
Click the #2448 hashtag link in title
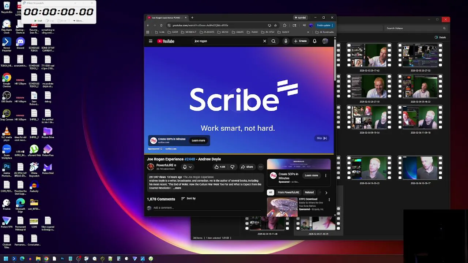pyautogui.click(x=190, y=159)
